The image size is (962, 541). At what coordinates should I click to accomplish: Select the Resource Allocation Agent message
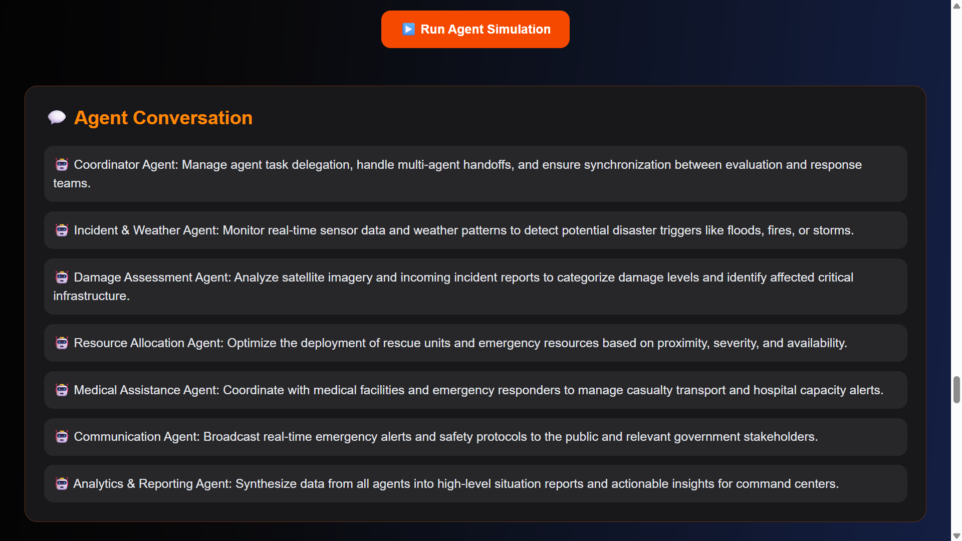click(475, 343)
